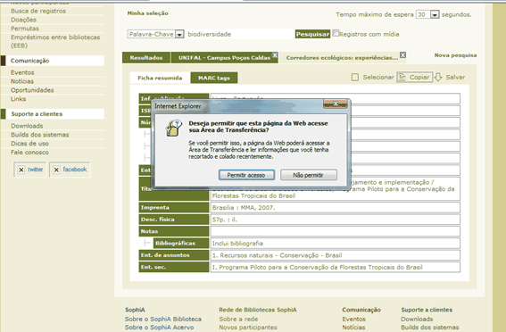Open Novos participantes footer link
The height and width of the screenshot is (332, 506).
[x=248, y=328]
